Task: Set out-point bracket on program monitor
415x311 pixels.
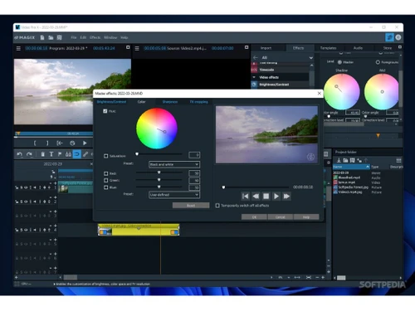Action: [x=47, y=143]
